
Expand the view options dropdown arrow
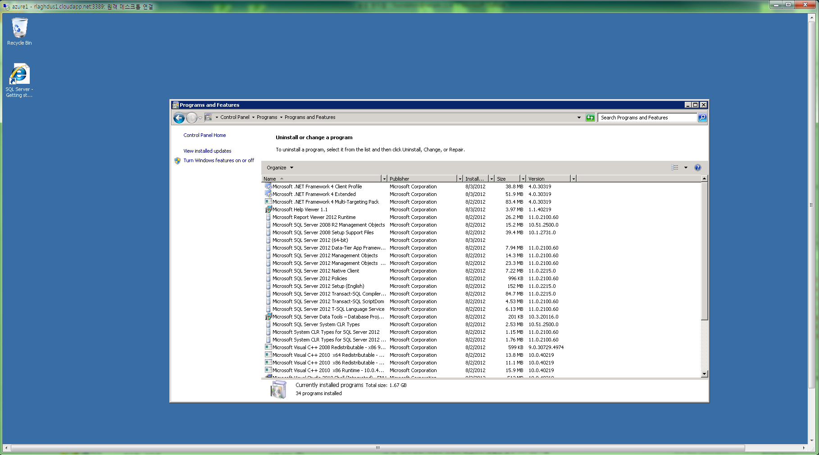point(686,168)
